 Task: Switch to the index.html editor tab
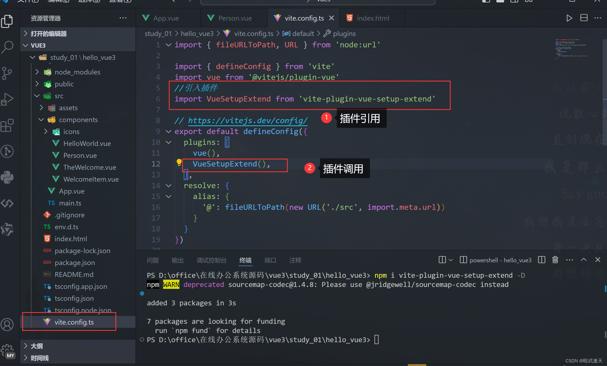pos(373,18)
